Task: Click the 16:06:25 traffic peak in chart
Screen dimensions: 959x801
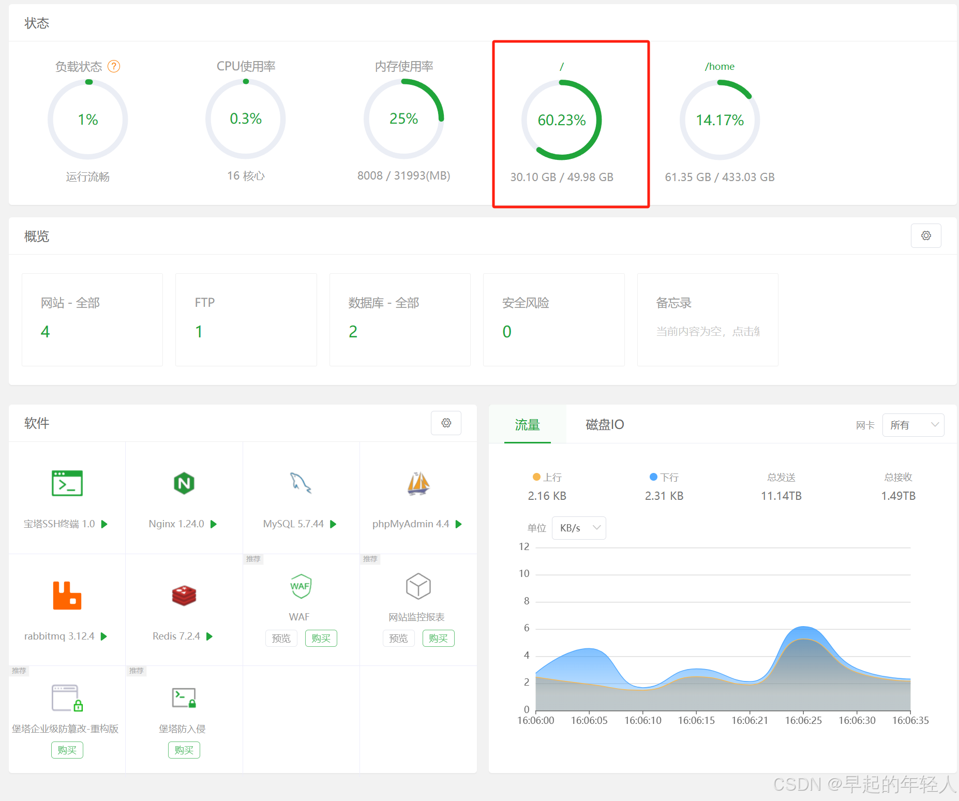Action: 803,628
